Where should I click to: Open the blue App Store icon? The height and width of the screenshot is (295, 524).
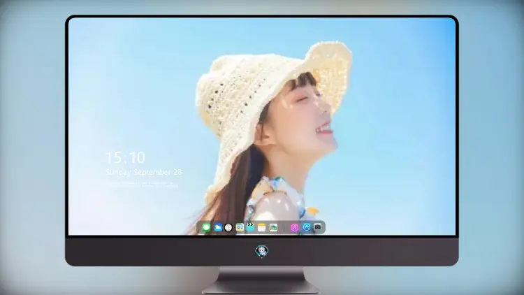click(307, 227)
